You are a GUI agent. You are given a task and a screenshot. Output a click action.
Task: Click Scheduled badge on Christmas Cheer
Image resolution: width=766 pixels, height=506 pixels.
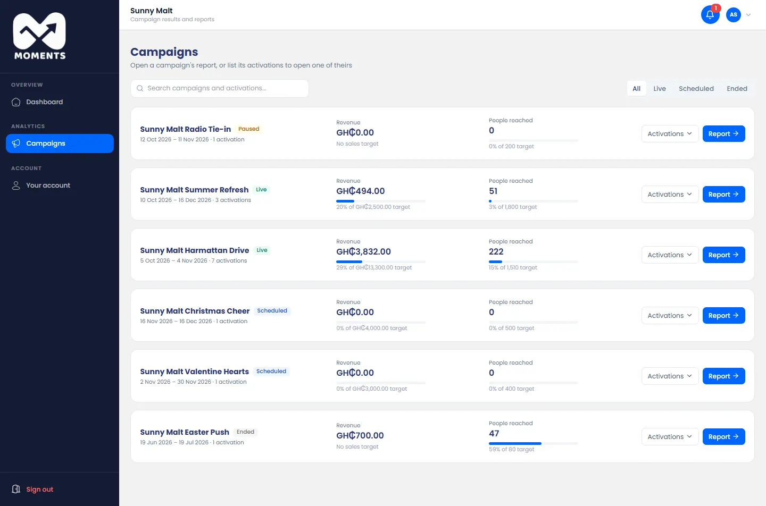click(272, 311)
